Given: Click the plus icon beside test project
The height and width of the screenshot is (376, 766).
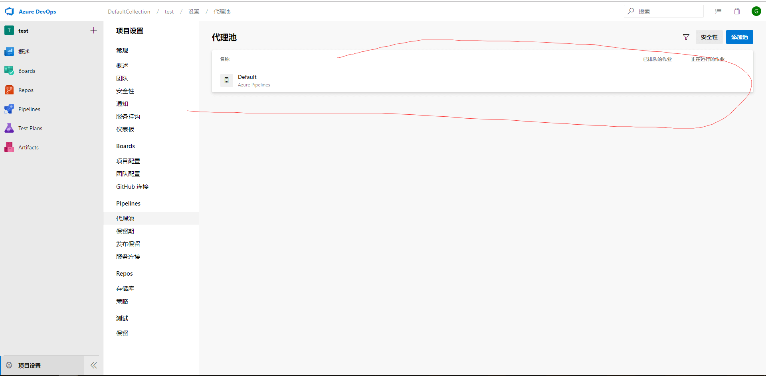Looking at the screenshot, I should [93, 31].
